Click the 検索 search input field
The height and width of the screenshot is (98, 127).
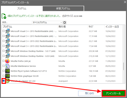point(17,23)
